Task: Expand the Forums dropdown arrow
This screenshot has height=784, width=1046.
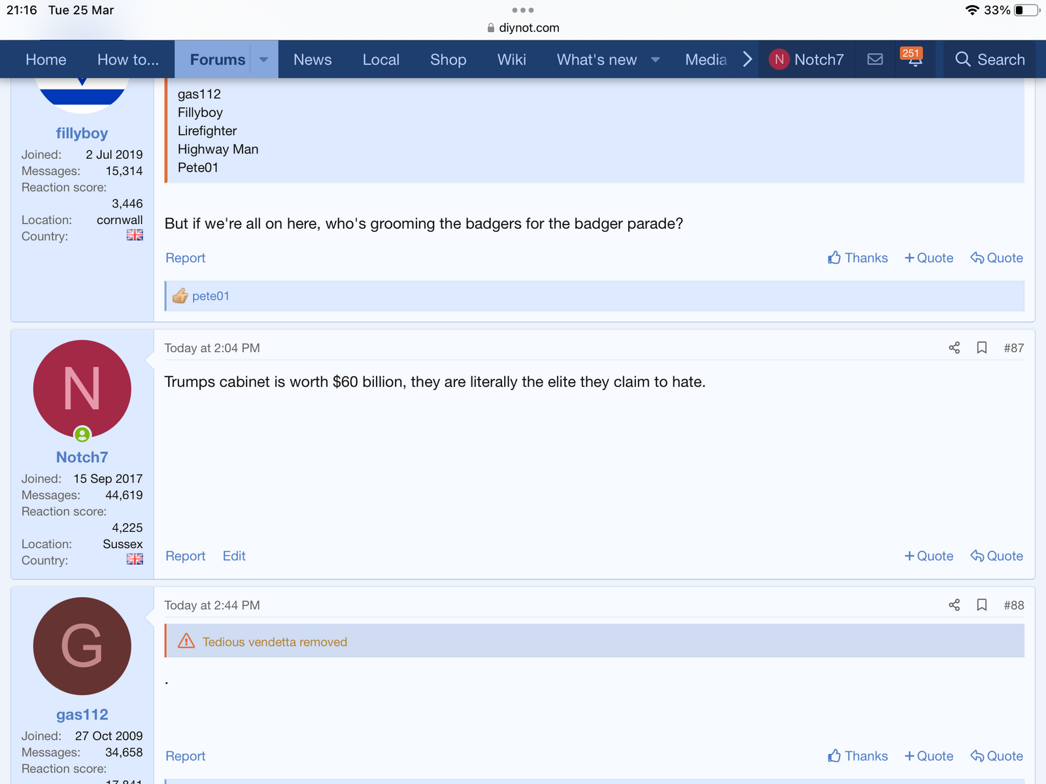Action: 263,59
